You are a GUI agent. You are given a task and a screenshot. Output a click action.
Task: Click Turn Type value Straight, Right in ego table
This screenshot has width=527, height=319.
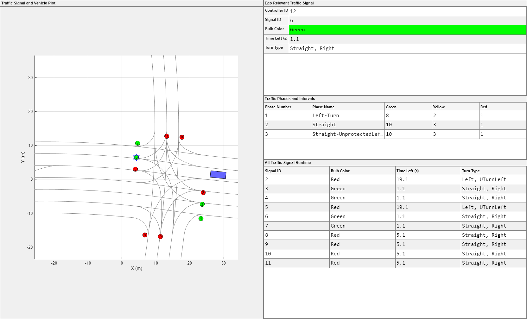pyautogui.click(x=407, y=48)
